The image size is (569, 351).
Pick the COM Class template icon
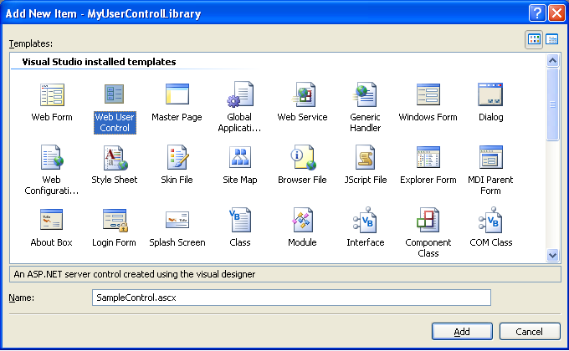[490, 220]
